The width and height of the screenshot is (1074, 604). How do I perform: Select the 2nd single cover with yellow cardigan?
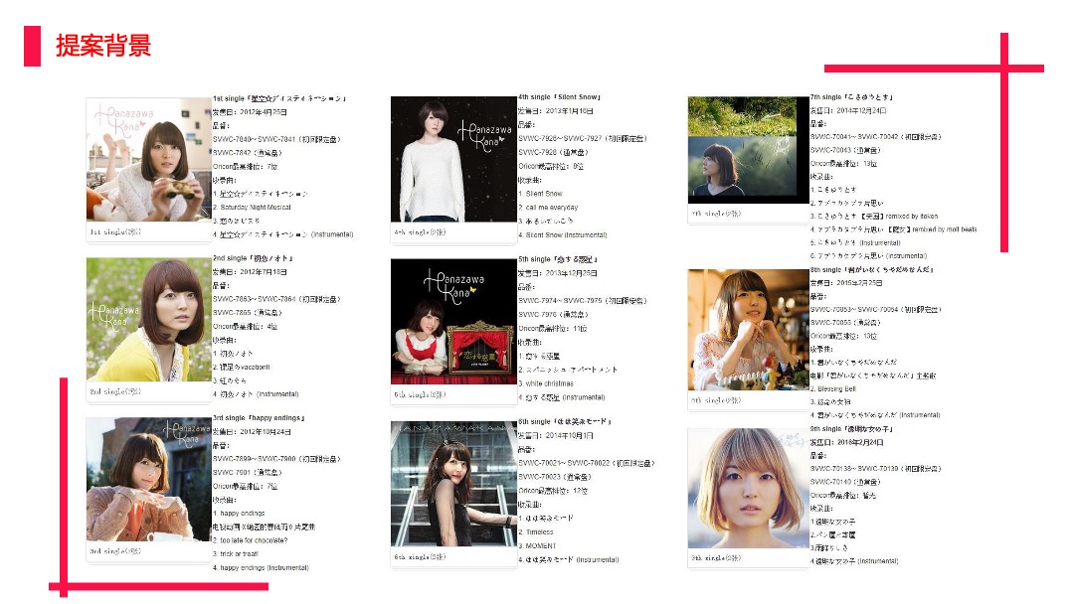(x=148, y=319)
